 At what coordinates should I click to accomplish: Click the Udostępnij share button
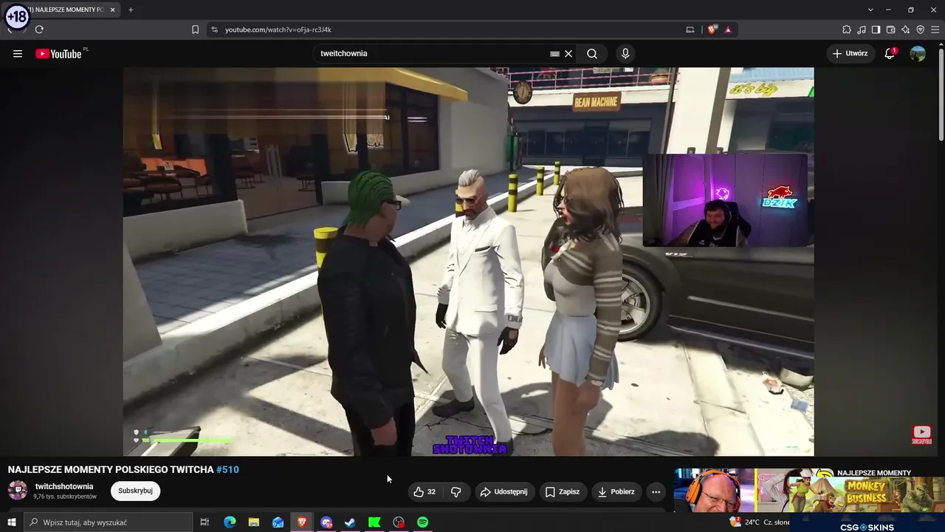pos(504,491)
